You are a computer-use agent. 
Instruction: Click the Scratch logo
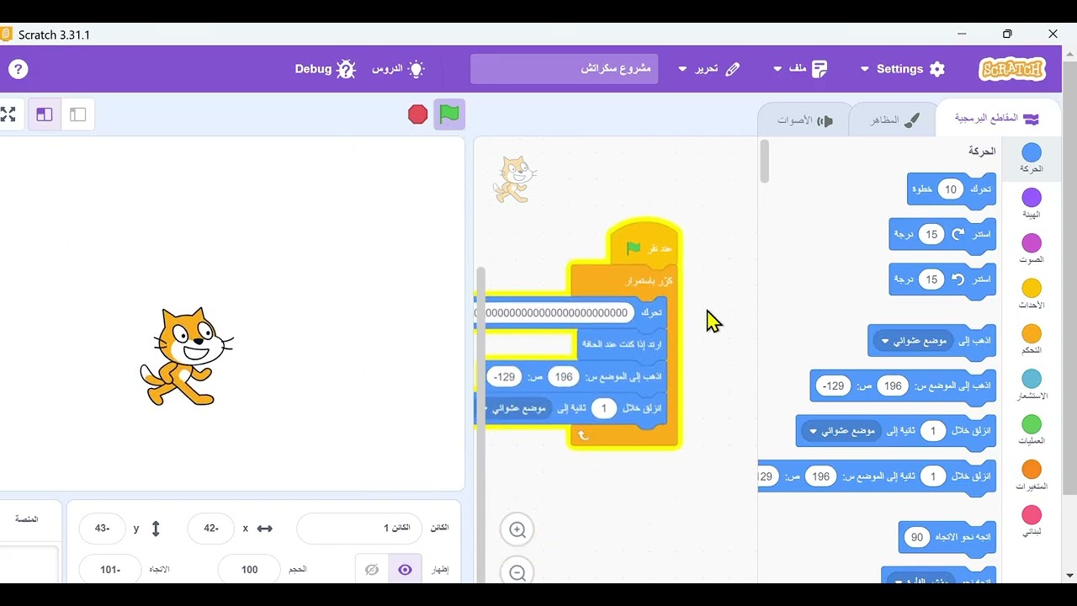pos(1012,69)
